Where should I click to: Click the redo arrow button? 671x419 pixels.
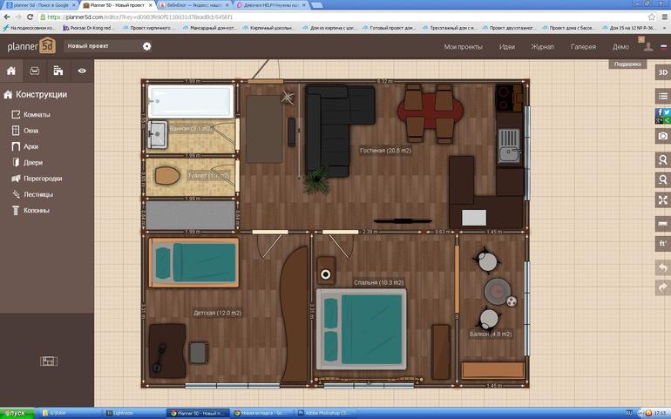(663, 287)
